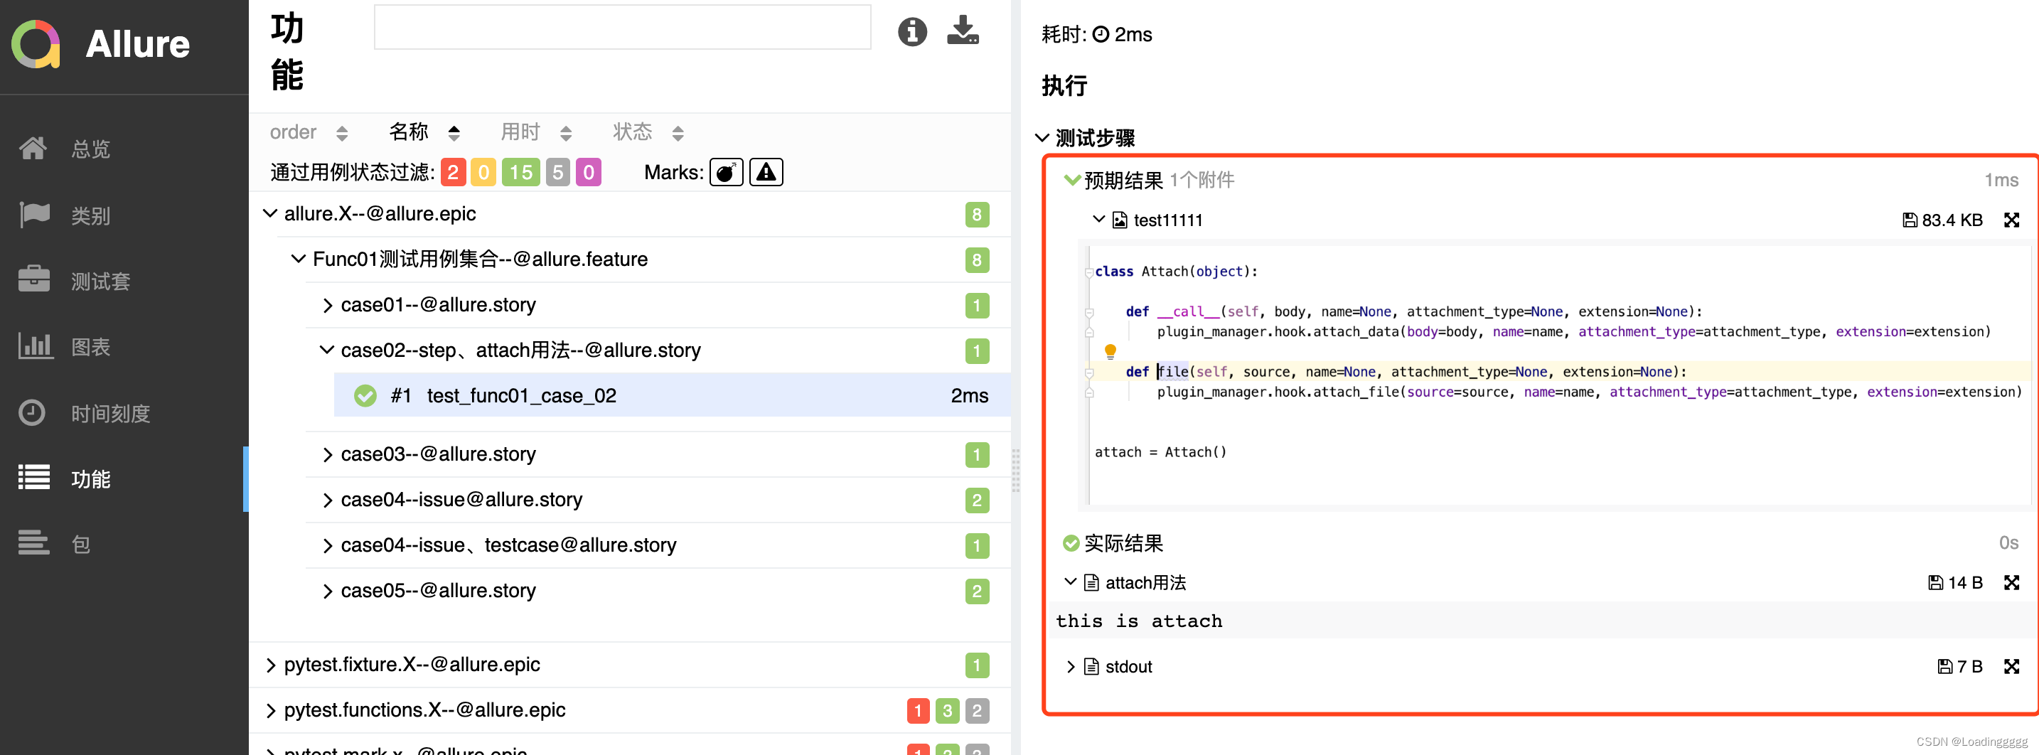Expand pytest.functions.X--@allure.epic node
Viewport: 2039px width, 755px height.
pyautogui.click(x=270, y=710)
